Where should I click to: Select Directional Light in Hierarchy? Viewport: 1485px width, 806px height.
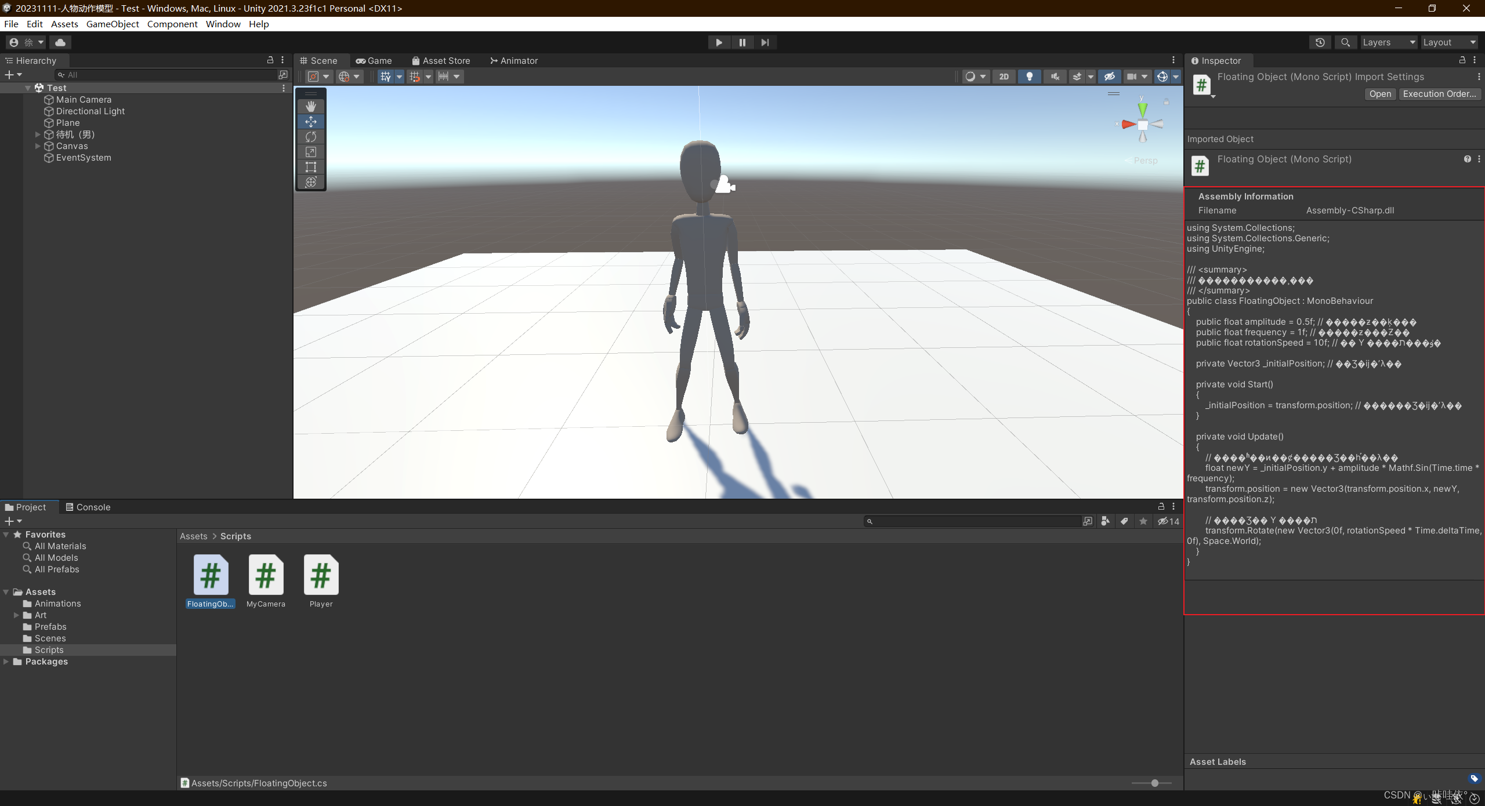pos(90,111)
